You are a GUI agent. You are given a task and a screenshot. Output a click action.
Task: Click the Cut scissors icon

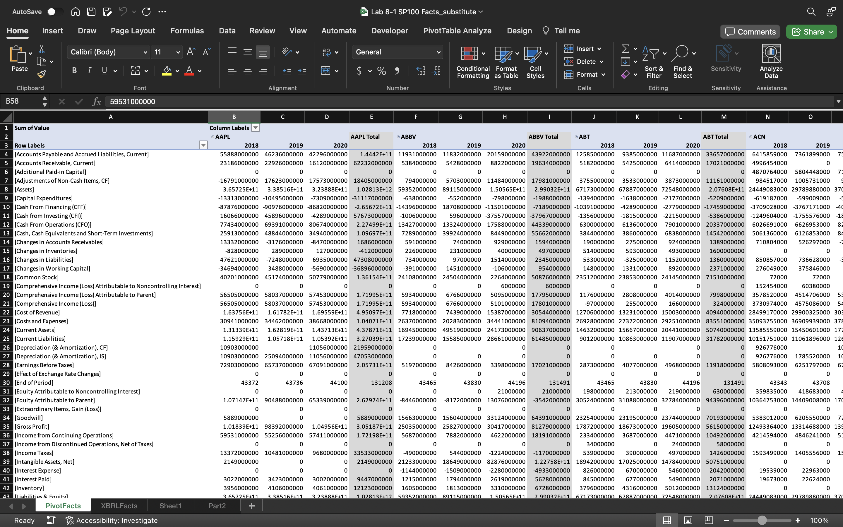pos(42,49)
